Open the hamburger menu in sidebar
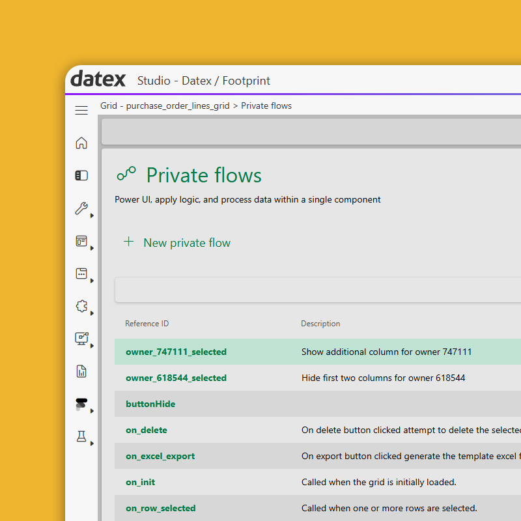 81,111
